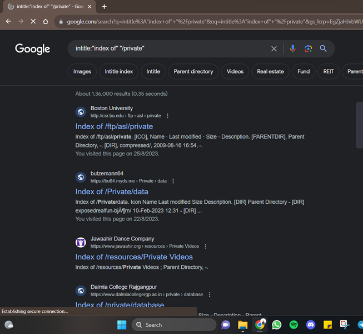Viewport: 363px width, 334px height.
Task: Click the Chrome icon in the taskbar
Action: coord(260,325)
